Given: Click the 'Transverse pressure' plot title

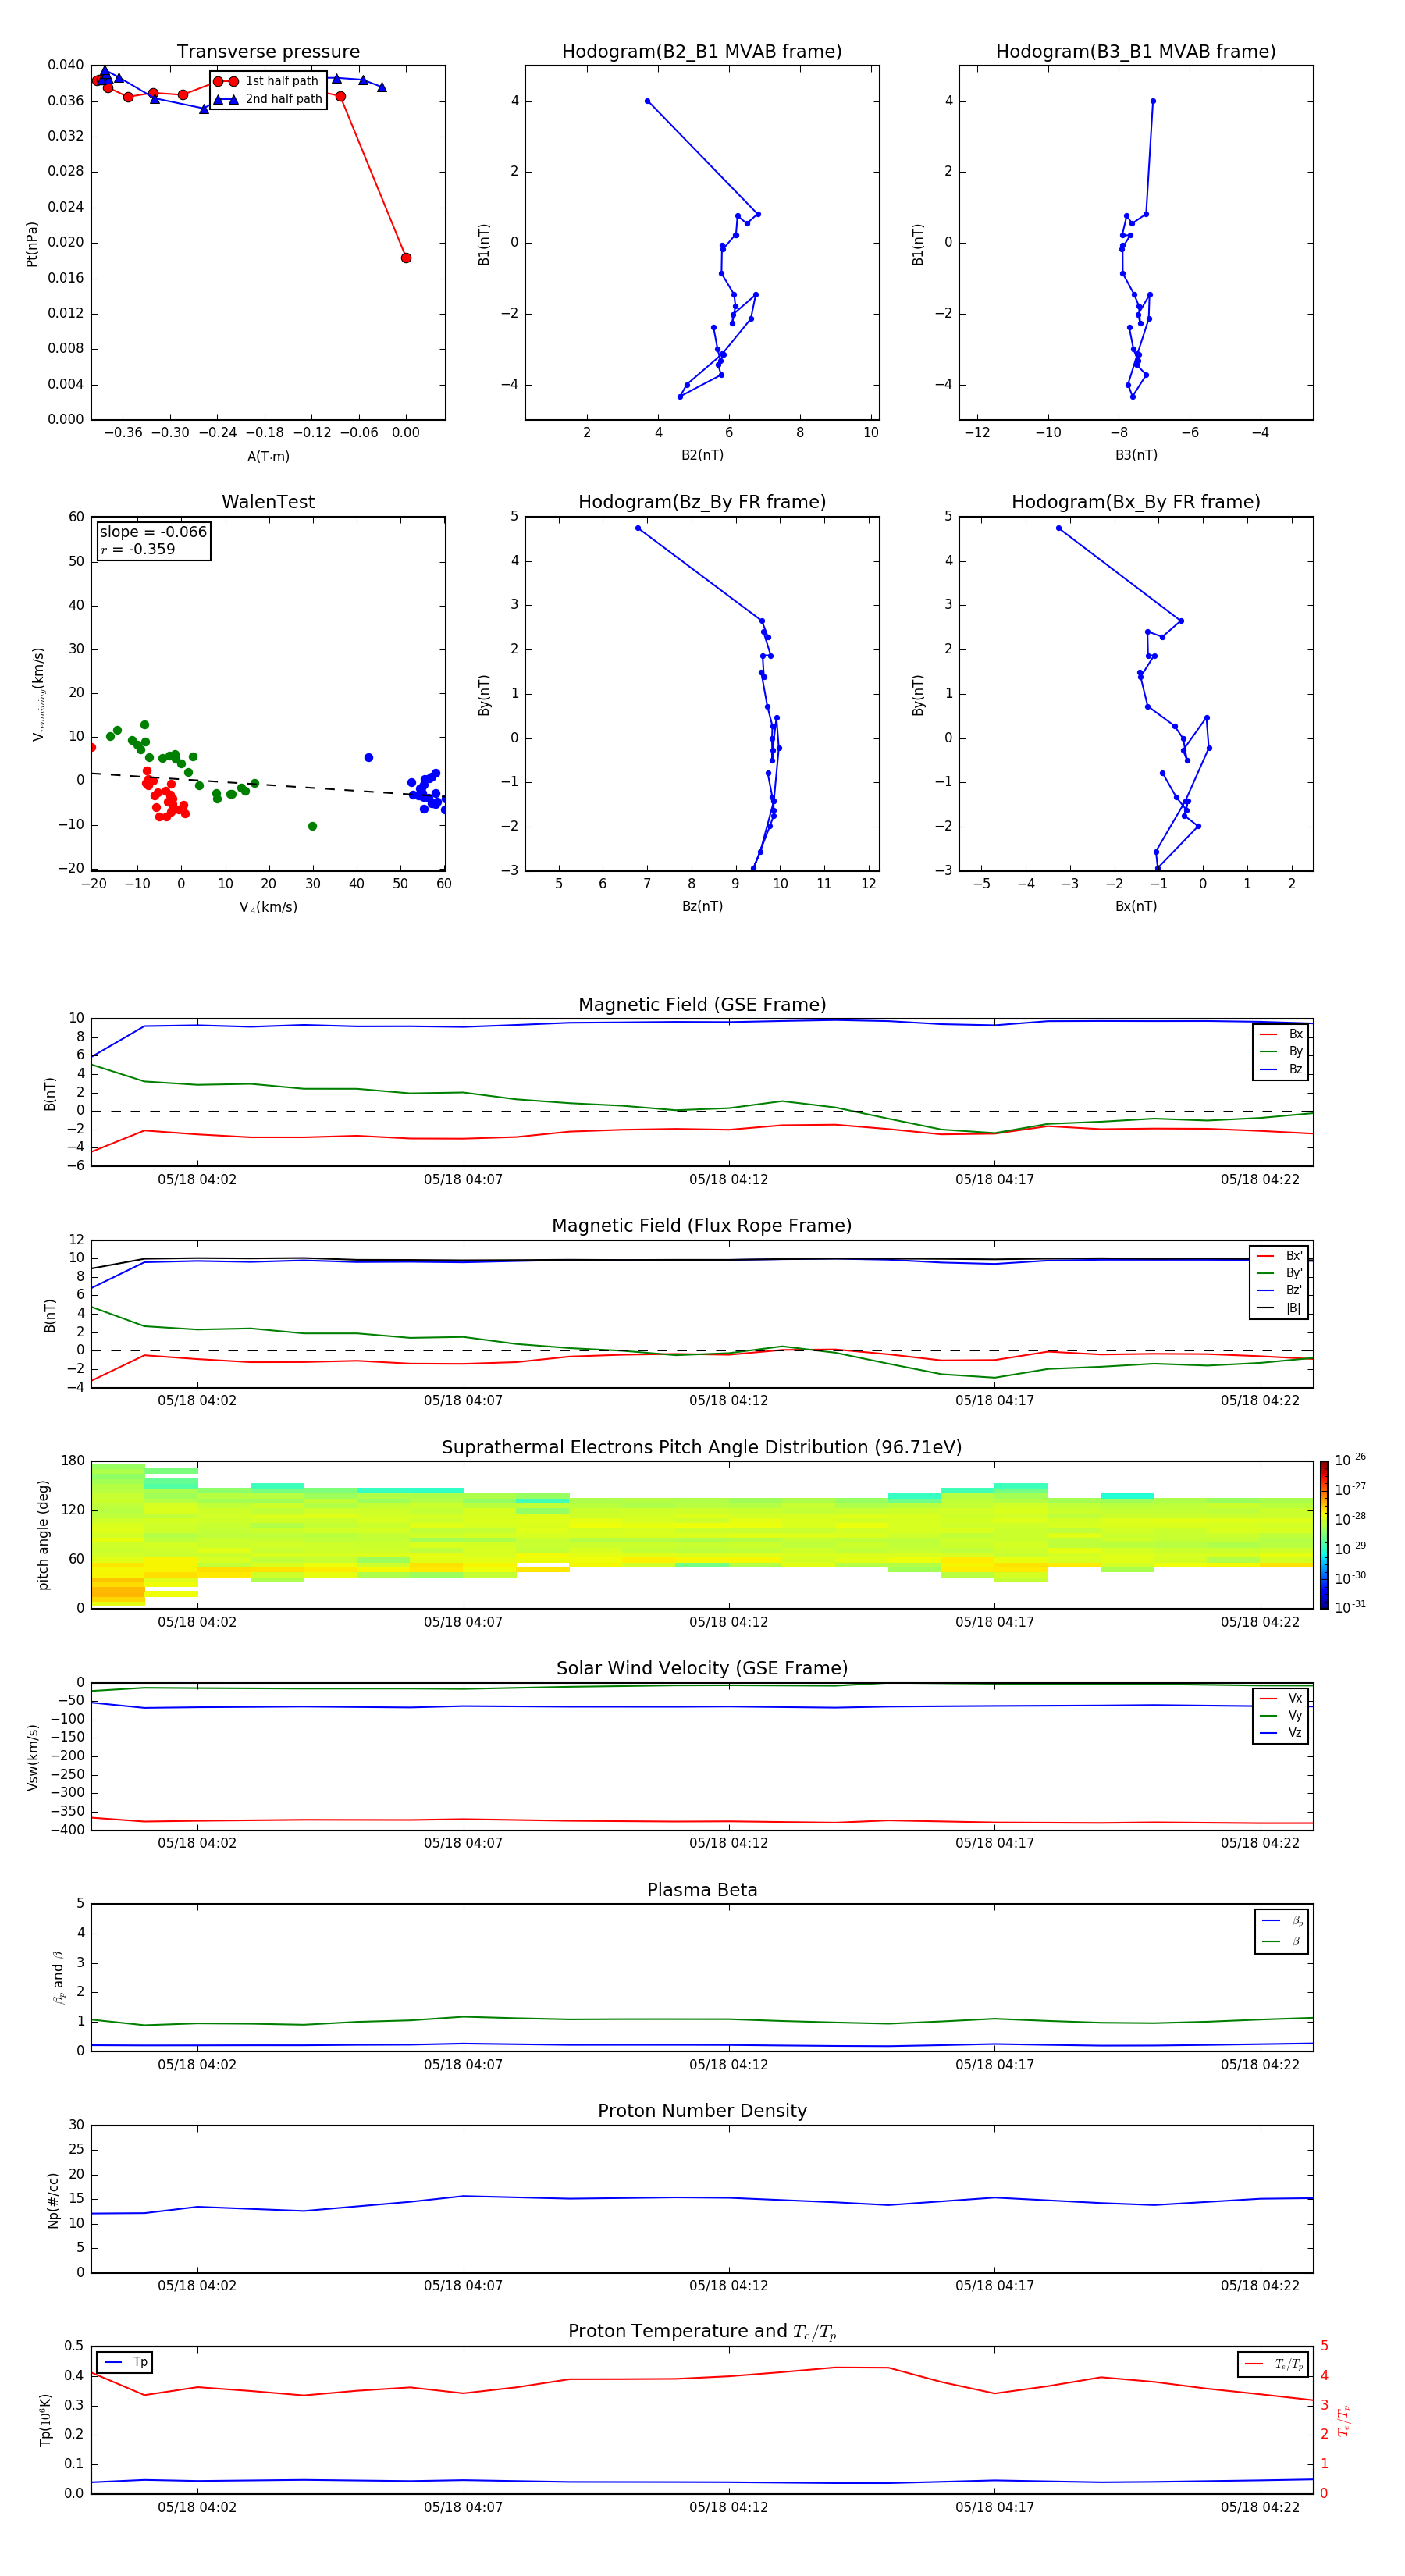Looking at the screenshot, I should click(268, 52).
